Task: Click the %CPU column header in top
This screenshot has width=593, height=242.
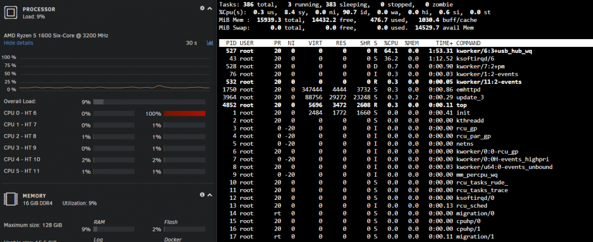Action: pyautogui.click(x=391, y=43)
